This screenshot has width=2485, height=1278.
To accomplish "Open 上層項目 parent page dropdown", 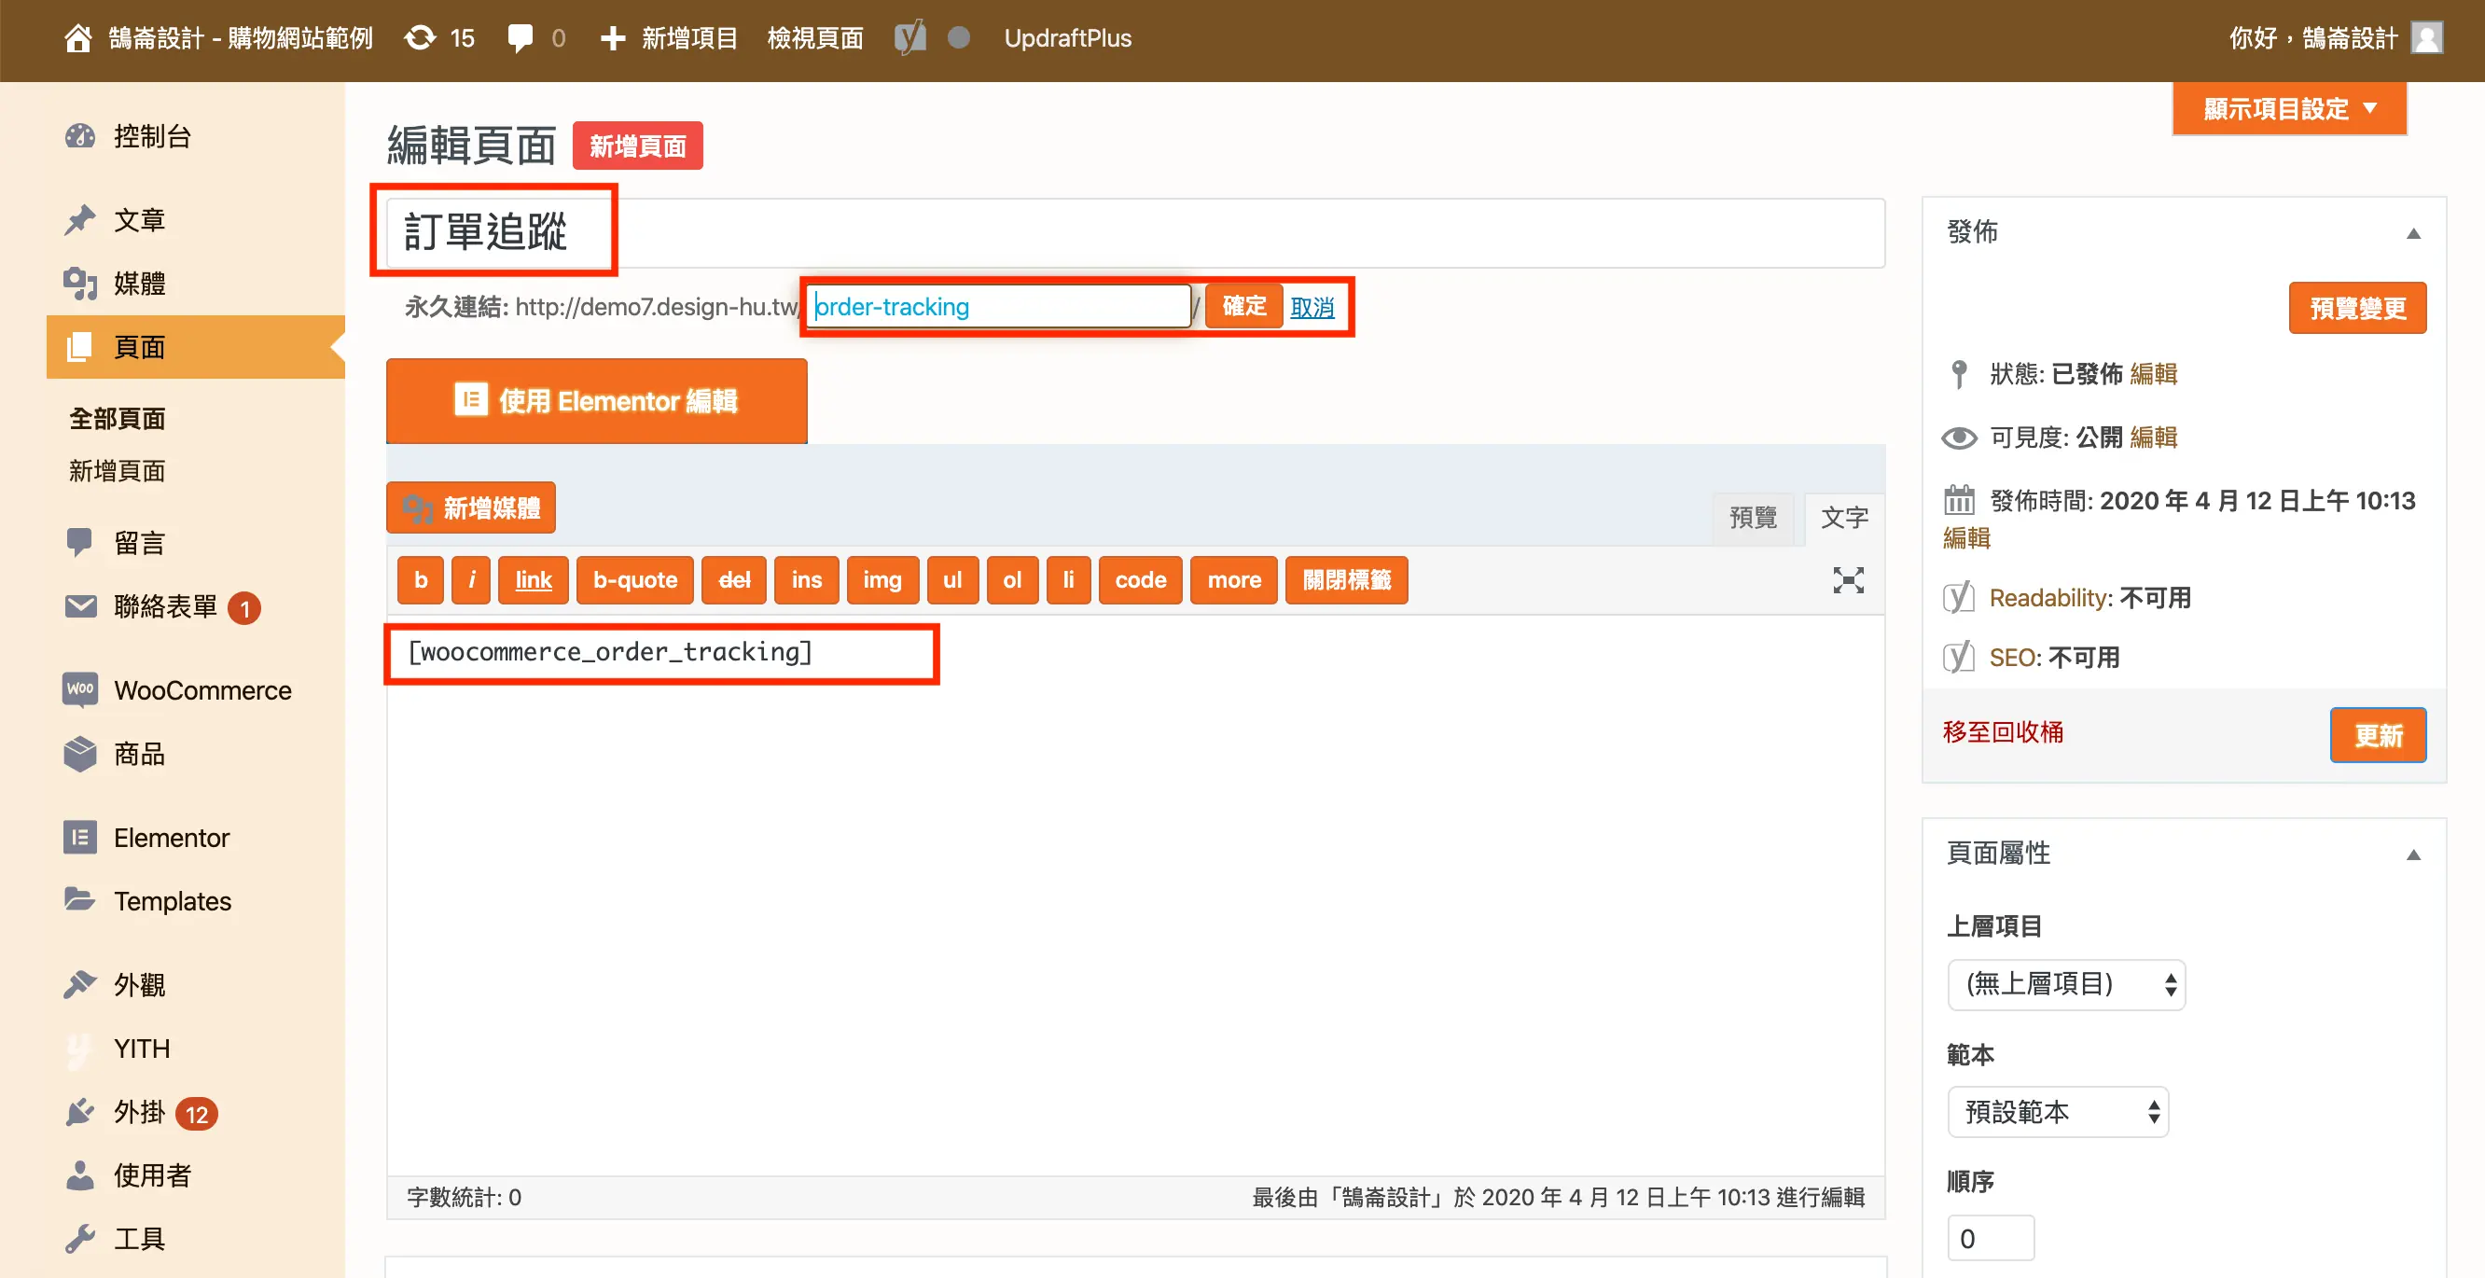I will point(2066,984).
